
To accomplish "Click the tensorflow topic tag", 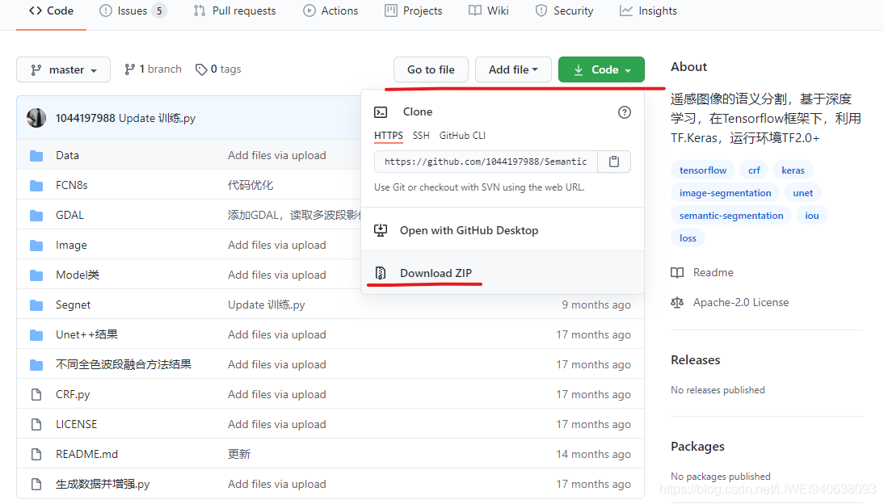I will coord(703,170).
